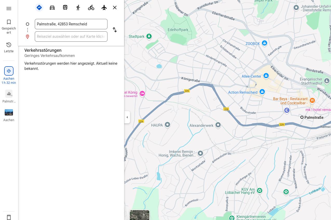Click the Aachen photo thumbnail

click(9, 112)
